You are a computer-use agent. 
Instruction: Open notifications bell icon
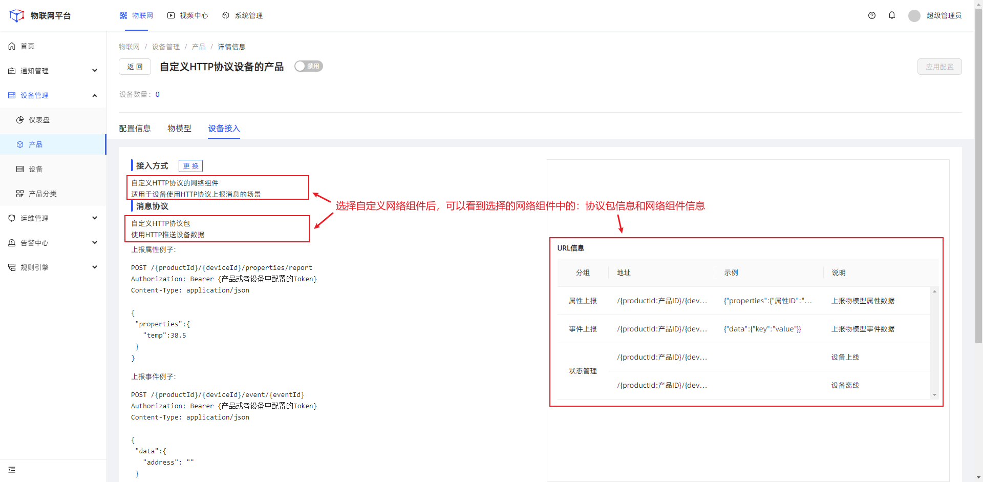[x=892, y=15]
